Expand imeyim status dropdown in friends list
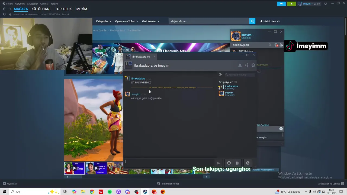347x195 pixels. 253,35
